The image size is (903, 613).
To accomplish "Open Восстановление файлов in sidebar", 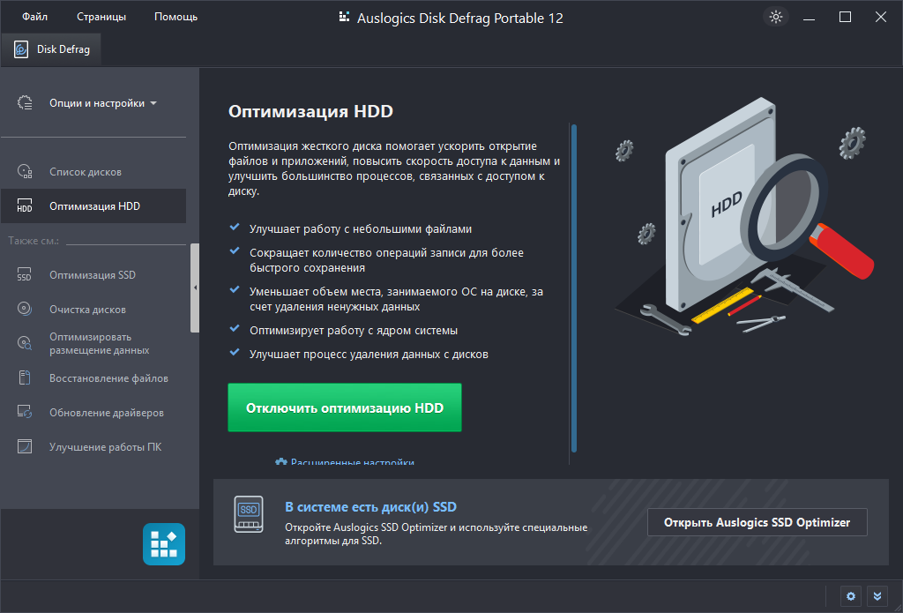I will click(x=93, y=378).
